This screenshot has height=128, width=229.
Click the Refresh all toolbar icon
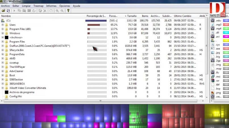pyautogui.click(x=8, y=11)
